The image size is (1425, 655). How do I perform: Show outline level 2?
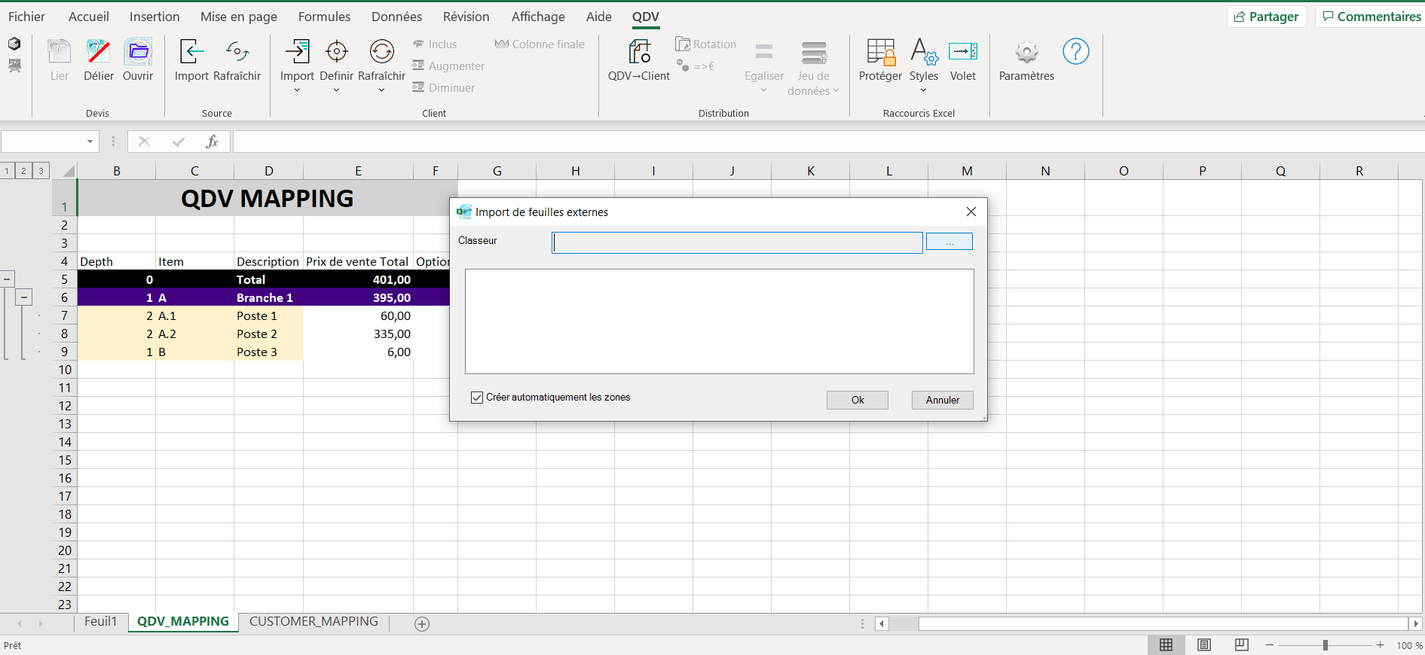point(23,171)
